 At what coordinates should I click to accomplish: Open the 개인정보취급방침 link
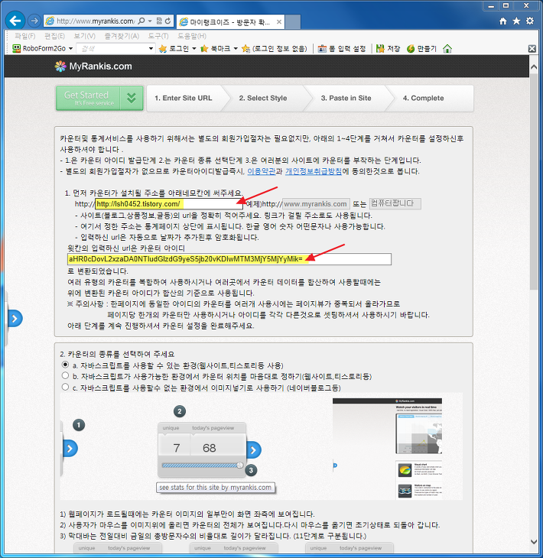tap(314, 171)
